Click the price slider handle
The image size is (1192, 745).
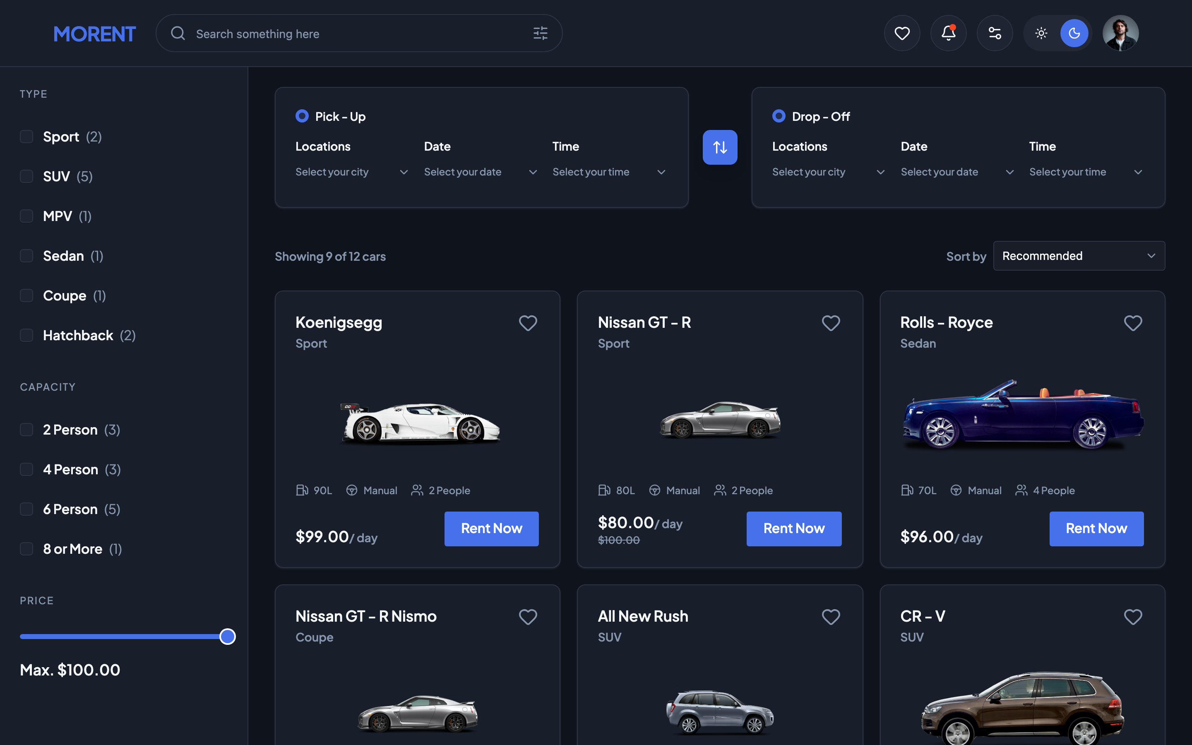228,637
